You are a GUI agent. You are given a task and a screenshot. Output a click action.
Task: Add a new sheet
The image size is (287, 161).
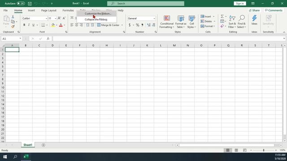43,145
